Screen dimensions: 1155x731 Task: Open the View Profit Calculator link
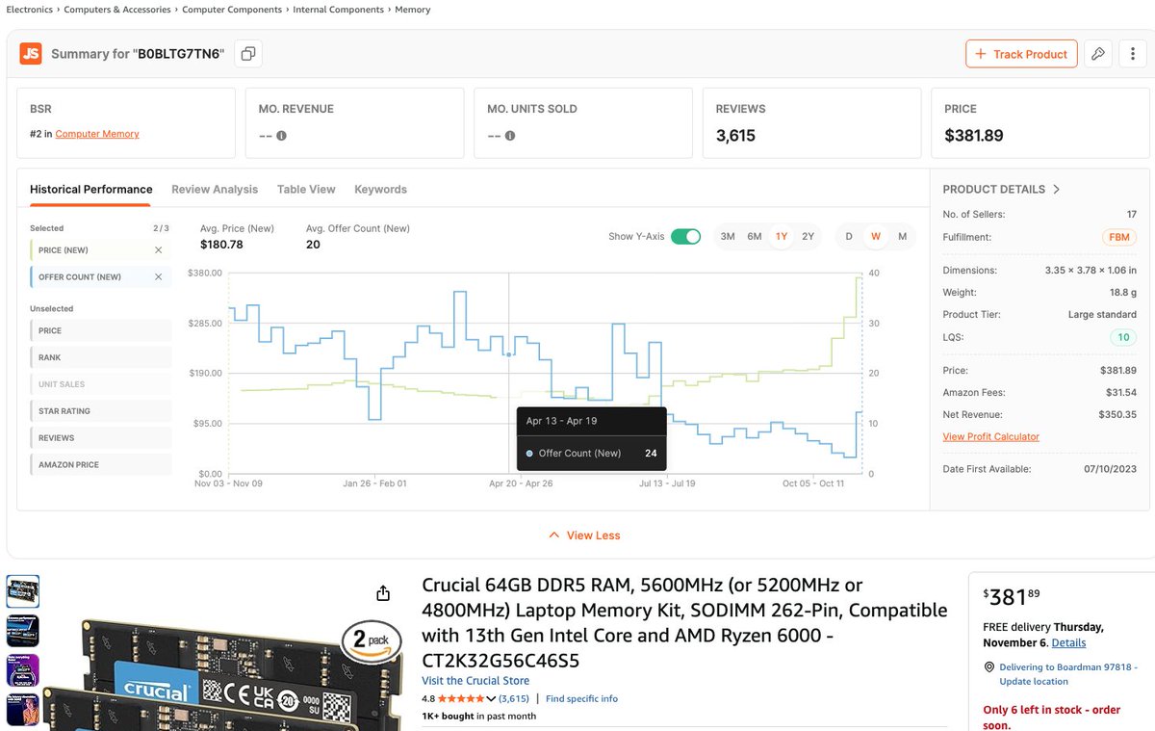click(990, 436)
